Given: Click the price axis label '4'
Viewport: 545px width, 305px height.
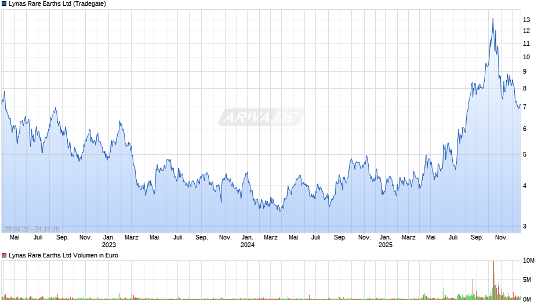Looking at the screenshot, I should pos(525,186).
